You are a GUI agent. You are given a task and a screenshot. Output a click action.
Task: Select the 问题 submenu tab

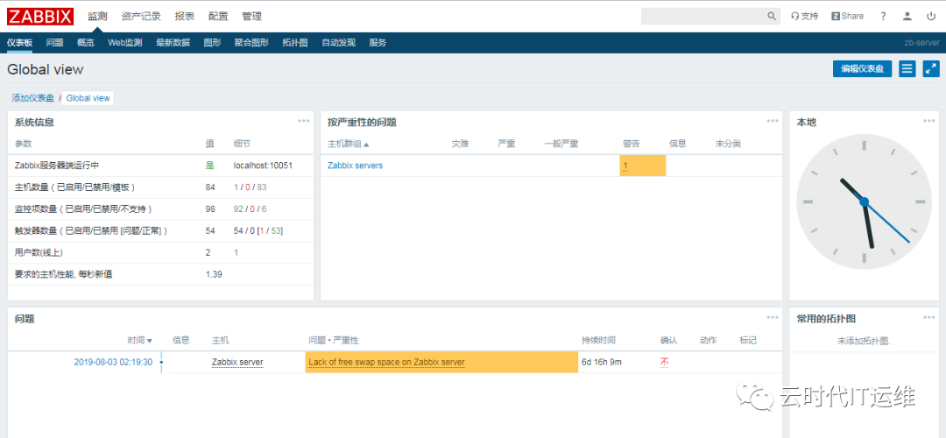55,43
